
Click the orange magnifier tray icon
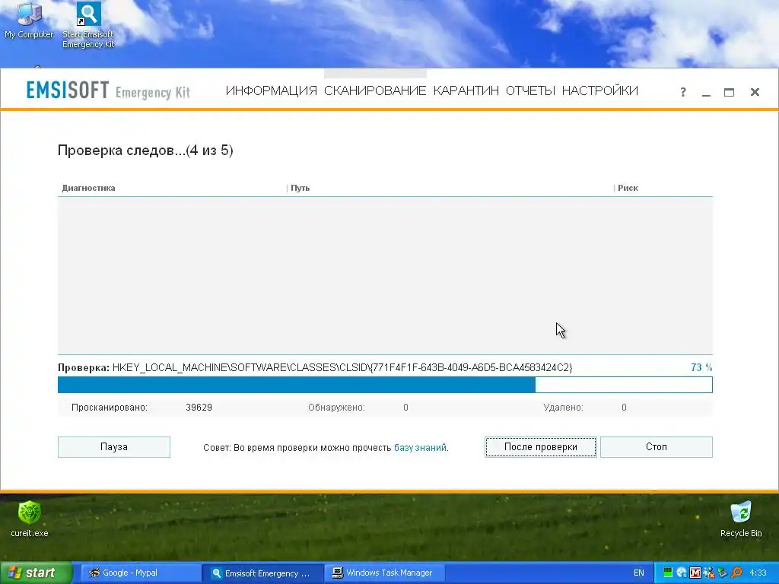click(736, 573)
